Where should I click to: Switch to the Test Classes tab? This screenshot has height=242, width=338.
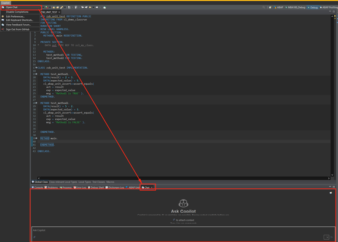[x=99, y=182]
